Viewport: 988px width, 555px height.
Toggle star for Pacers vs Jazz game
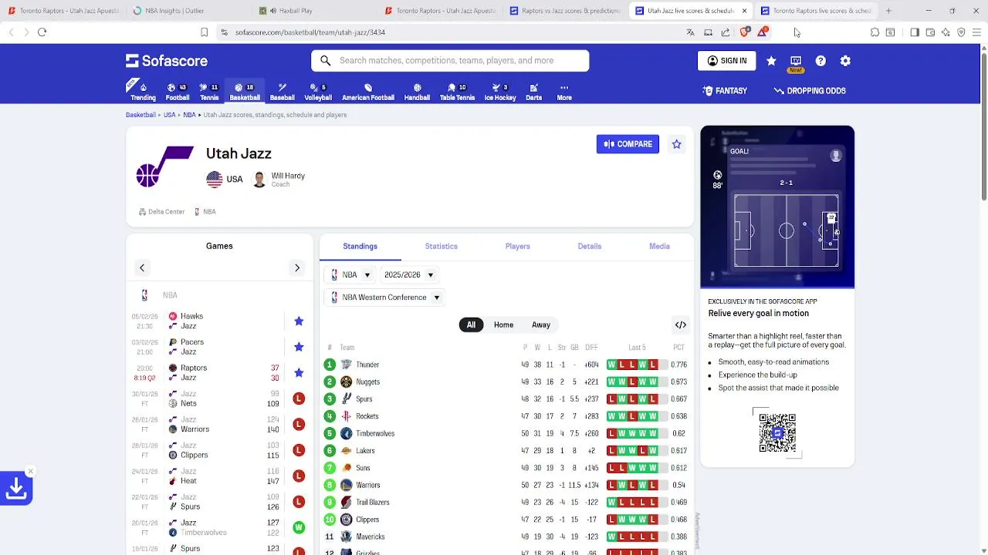point(299,347)
